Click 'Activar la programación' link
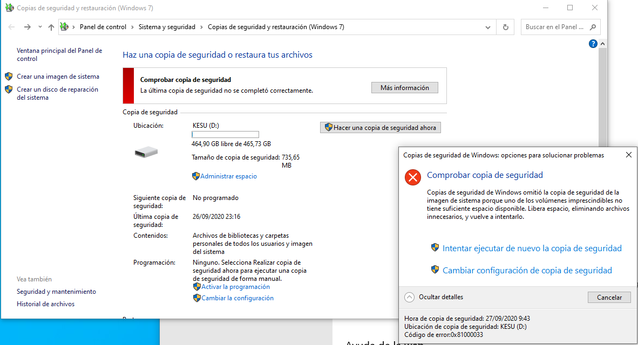 (235, 287)
